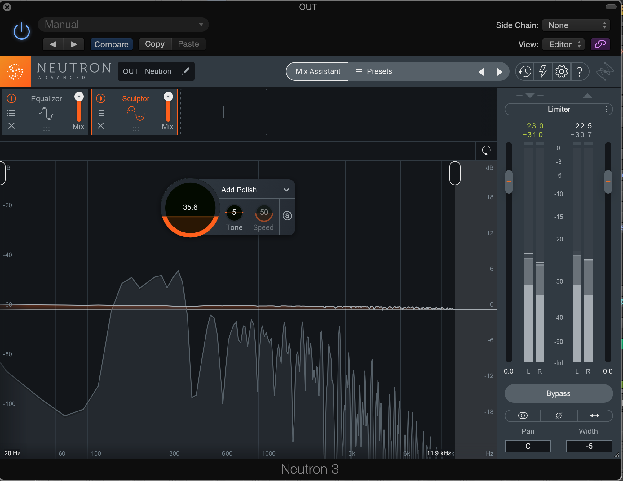Open the undo history clock icon
Viewport: 623px width, 481px height.
tap(525, 72)
